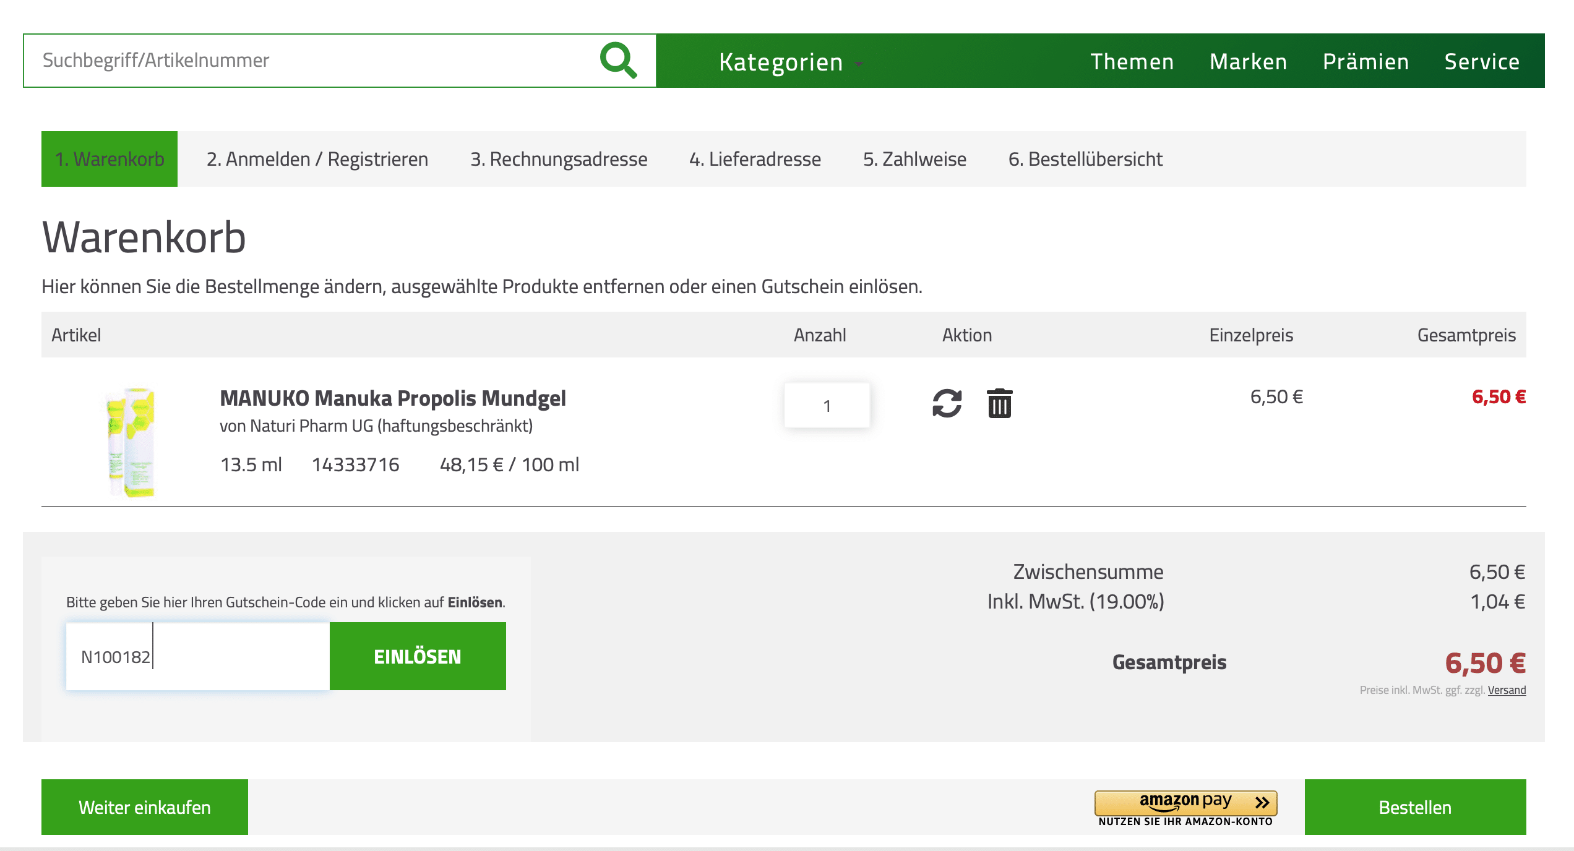Click the article number 14333716
This screenshot has width=1574, height=851.
pos(356,464)
